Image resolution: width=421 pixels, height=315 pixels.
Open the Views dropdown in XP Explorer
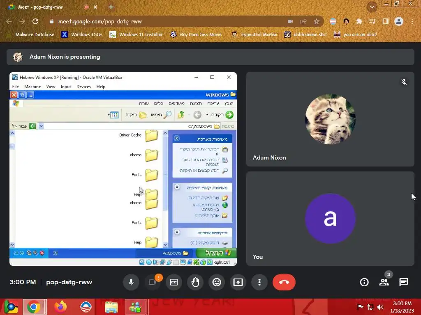tap(113, 115)
